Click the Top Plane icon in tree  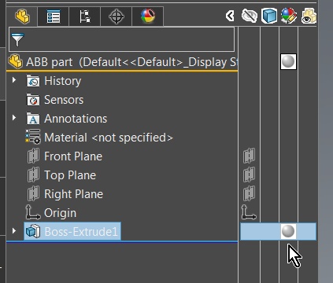34,175
